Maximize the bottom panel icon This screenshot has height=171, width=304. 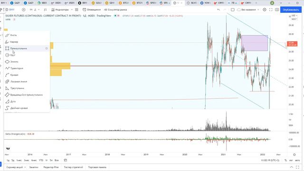298,167
